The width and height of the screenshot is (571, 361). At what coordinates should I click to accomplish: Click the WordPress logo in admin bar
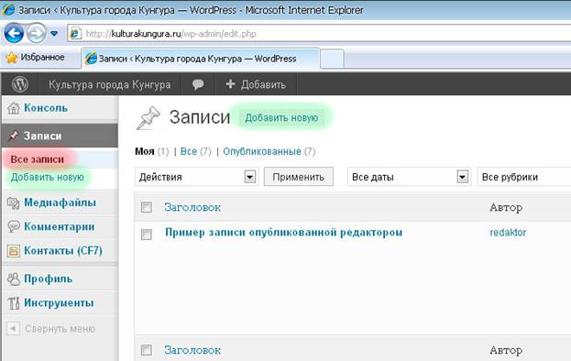click(20, 84)
